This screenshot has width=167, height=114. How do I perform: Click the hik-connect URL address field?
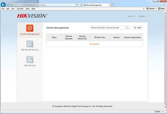pos(43,5)
